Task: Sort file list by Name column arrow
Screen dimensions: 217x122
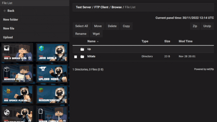Action: (x=98, y=41)
